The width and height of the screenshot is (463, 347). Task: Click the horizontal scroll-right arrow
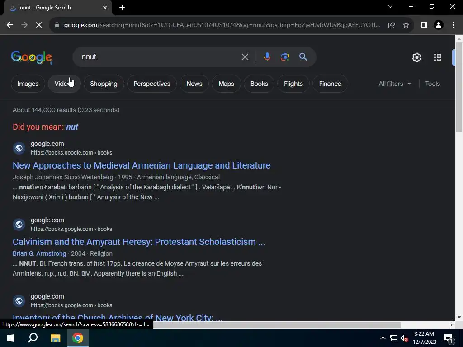point(452,325)
